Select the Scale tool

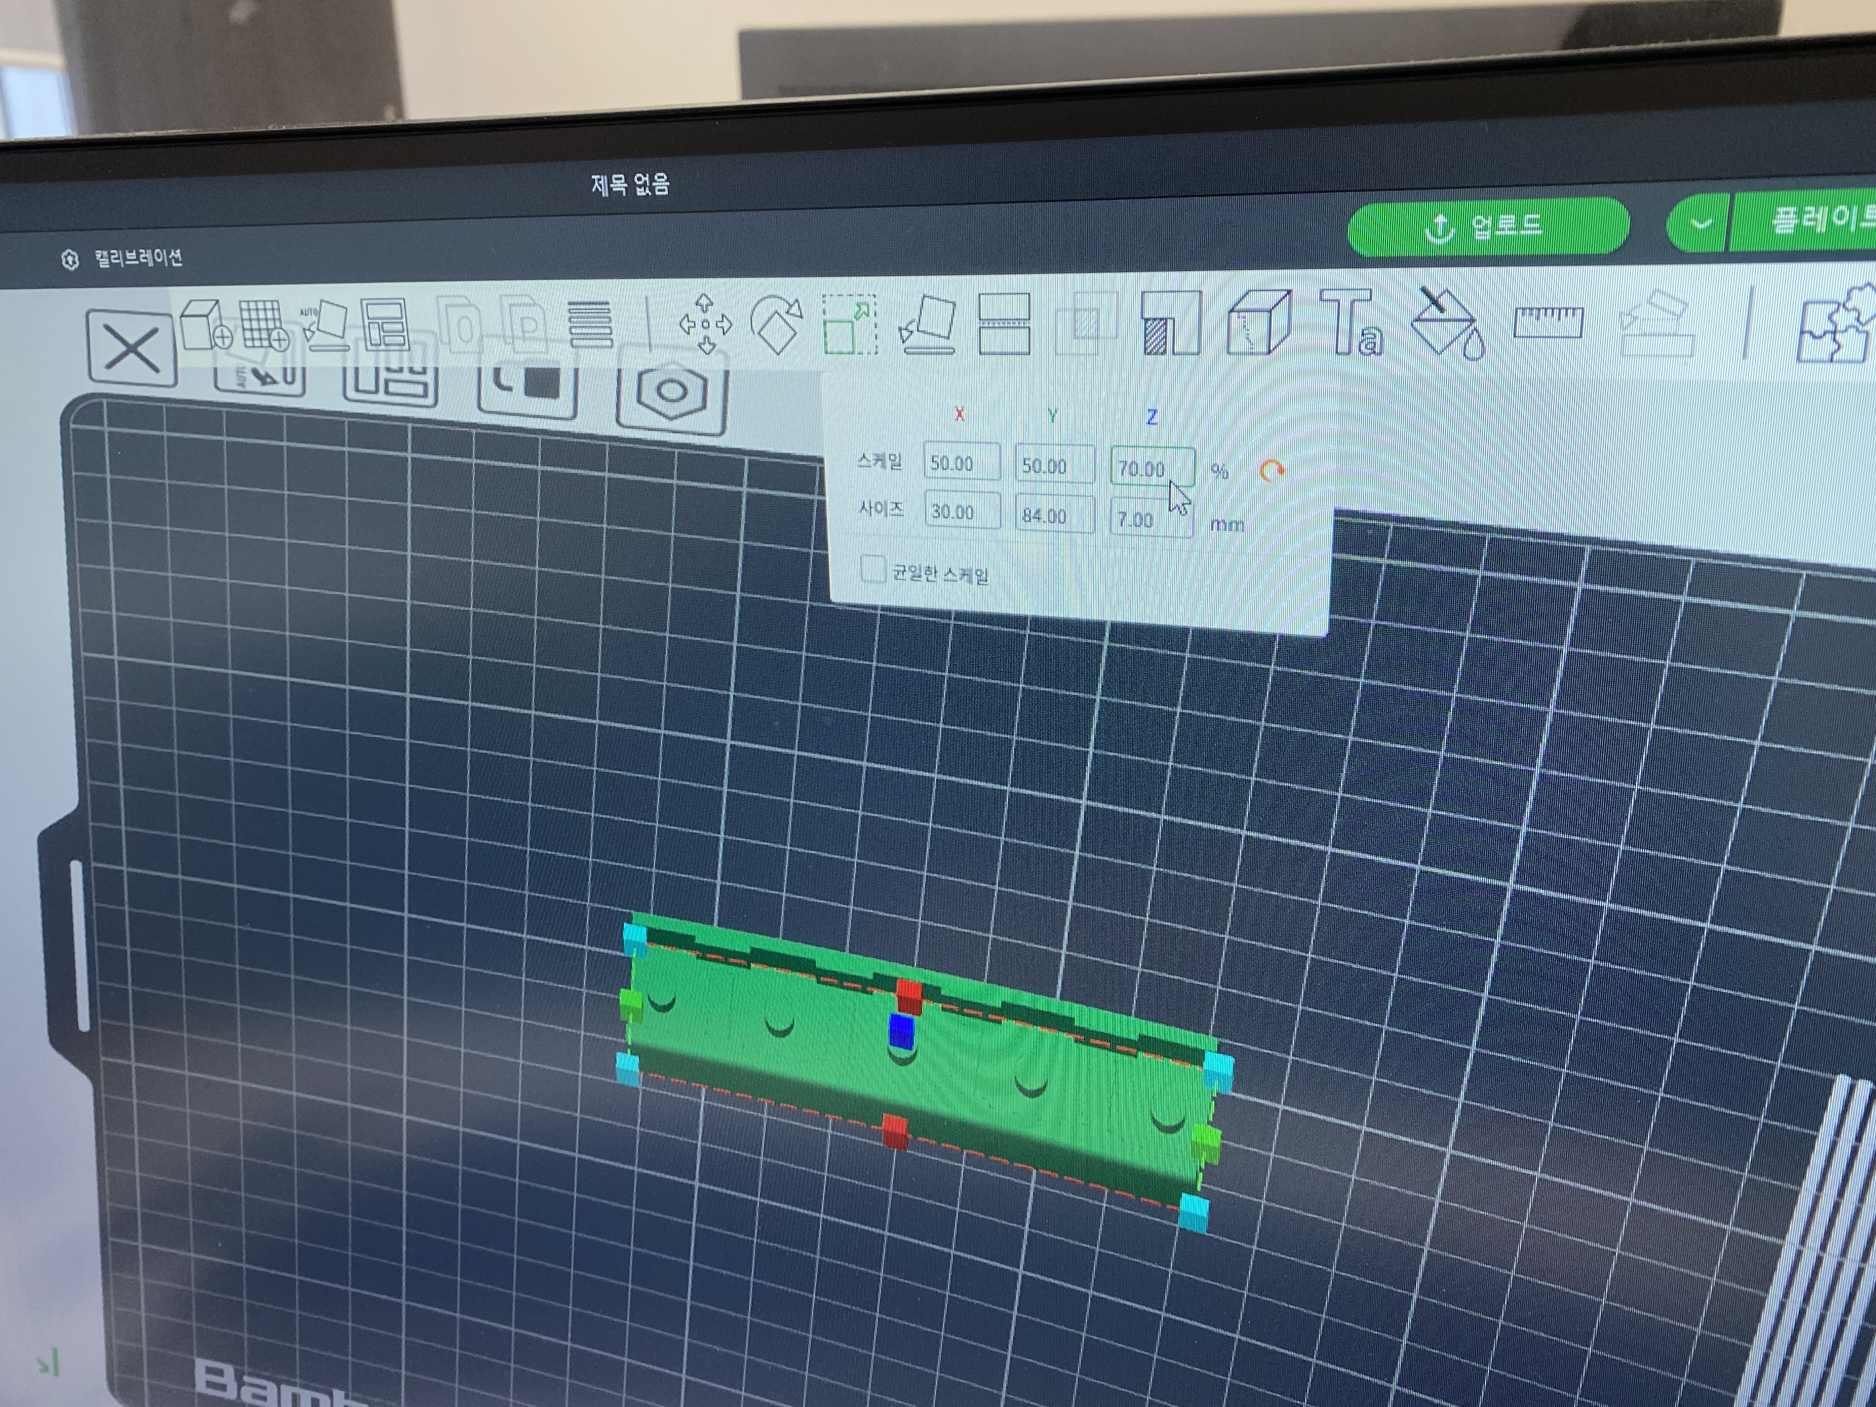(849, 324)
